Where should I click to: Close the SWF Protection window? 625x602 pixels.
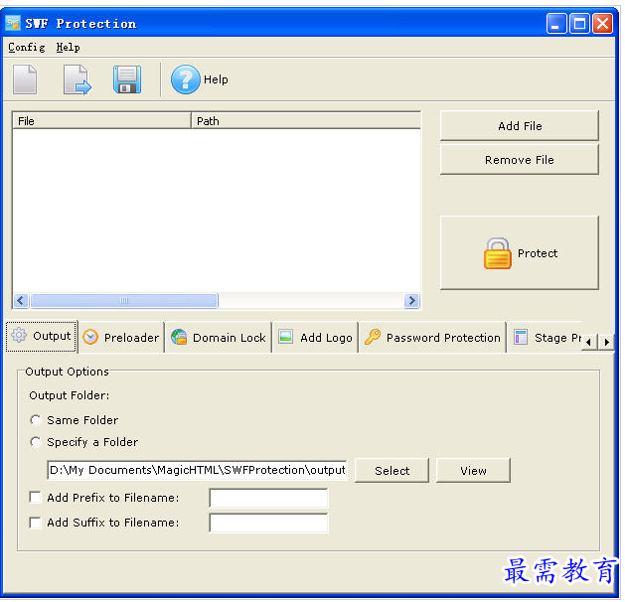(603, 24)
